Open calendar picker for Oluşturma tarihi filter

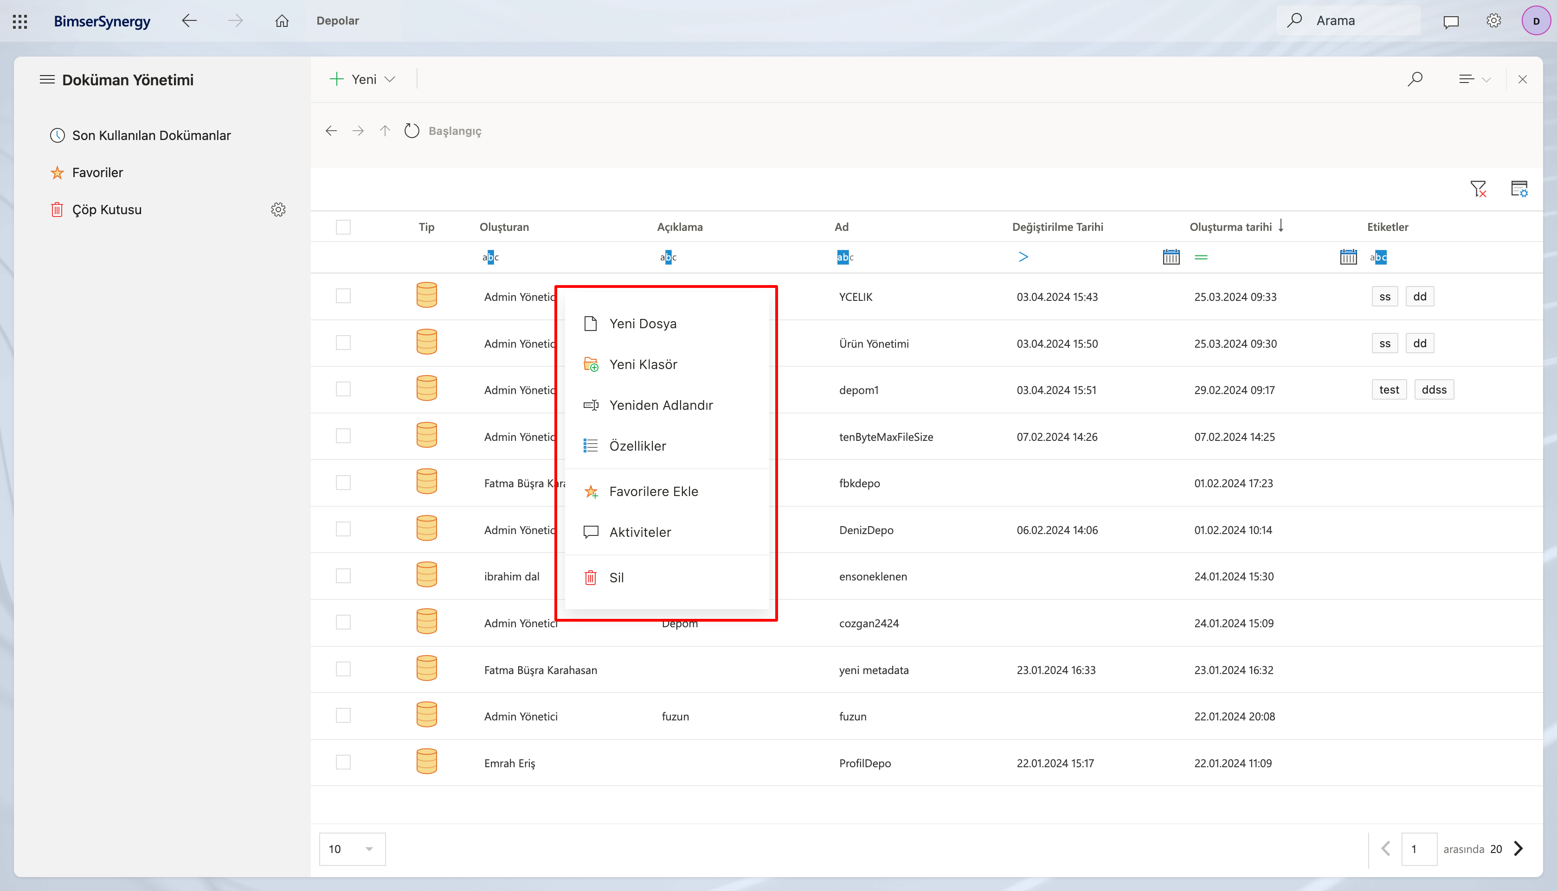[1348, 257]
